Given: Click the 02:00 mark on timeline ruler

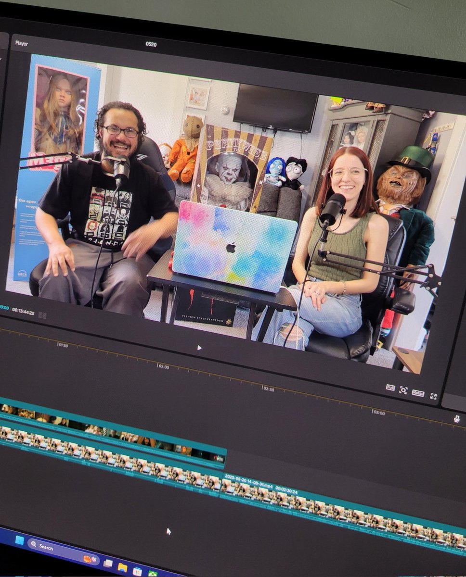Looking at the screenshot, I should 163,366.
